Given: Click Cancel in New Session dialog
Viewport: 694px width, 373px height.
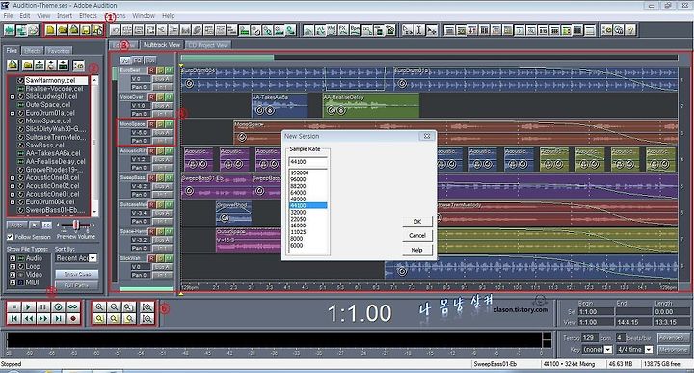Looking at the screenshot, I should 417,236.
